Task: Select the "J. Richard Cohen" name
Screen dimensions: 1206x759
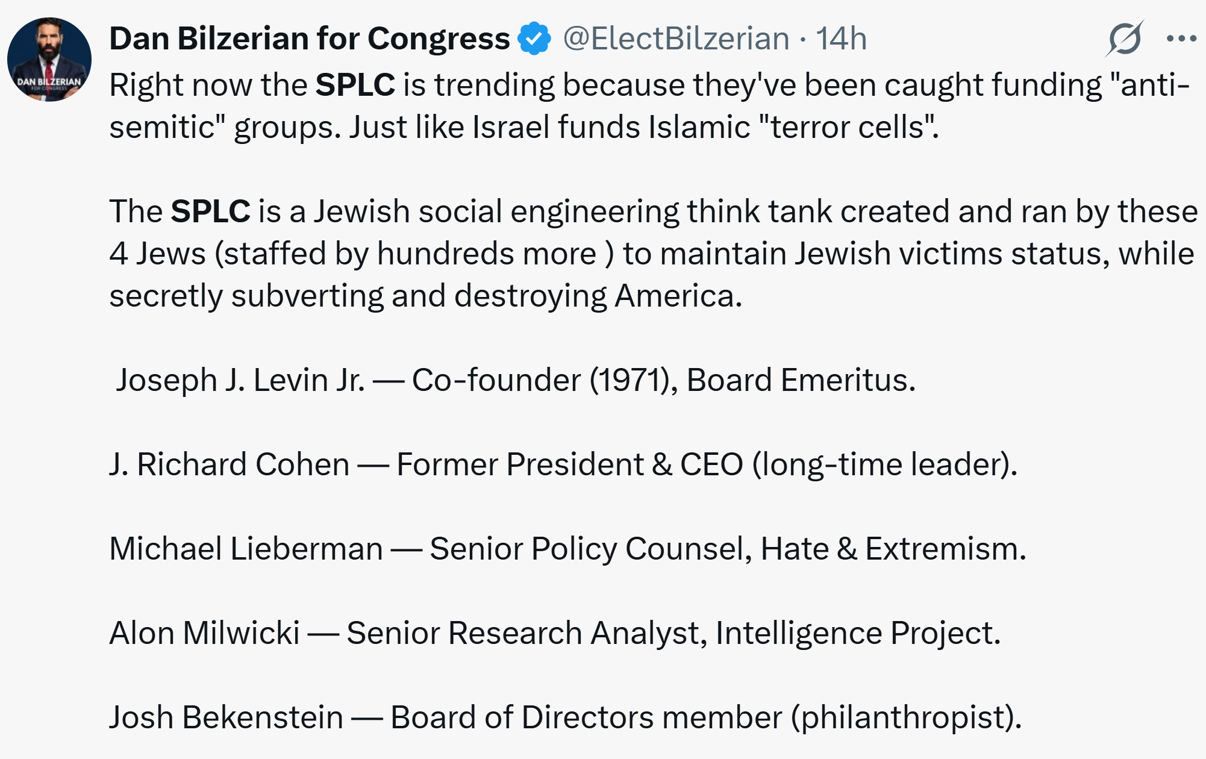Action: point(229,464)
